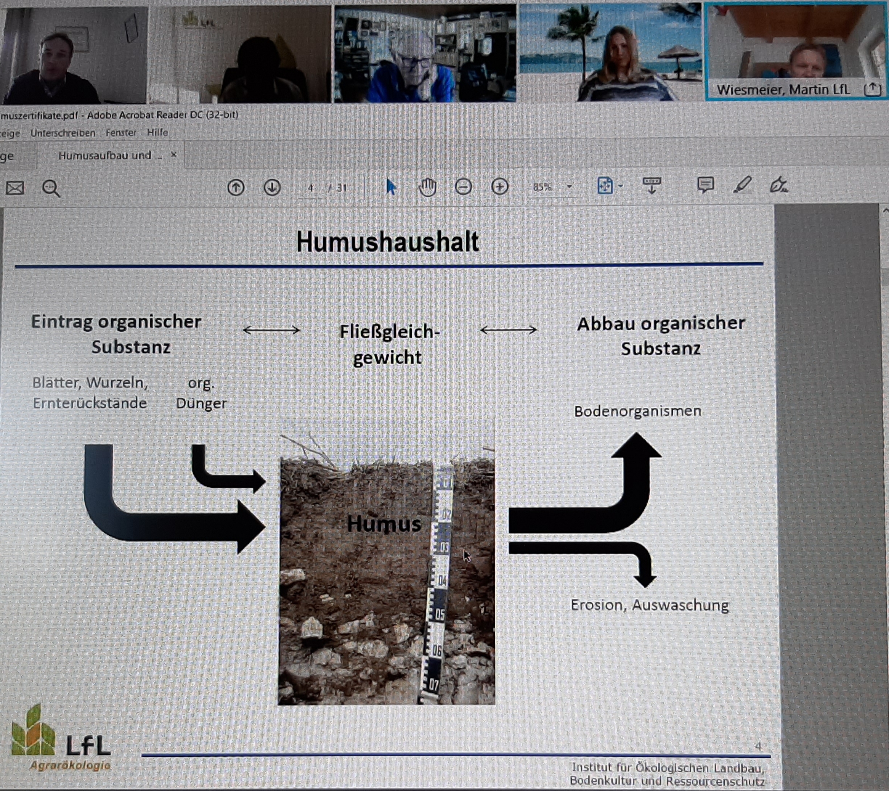Click the scrolling mode read icon
The height and width of the screenshot is (791, 889).
point(652,185)
